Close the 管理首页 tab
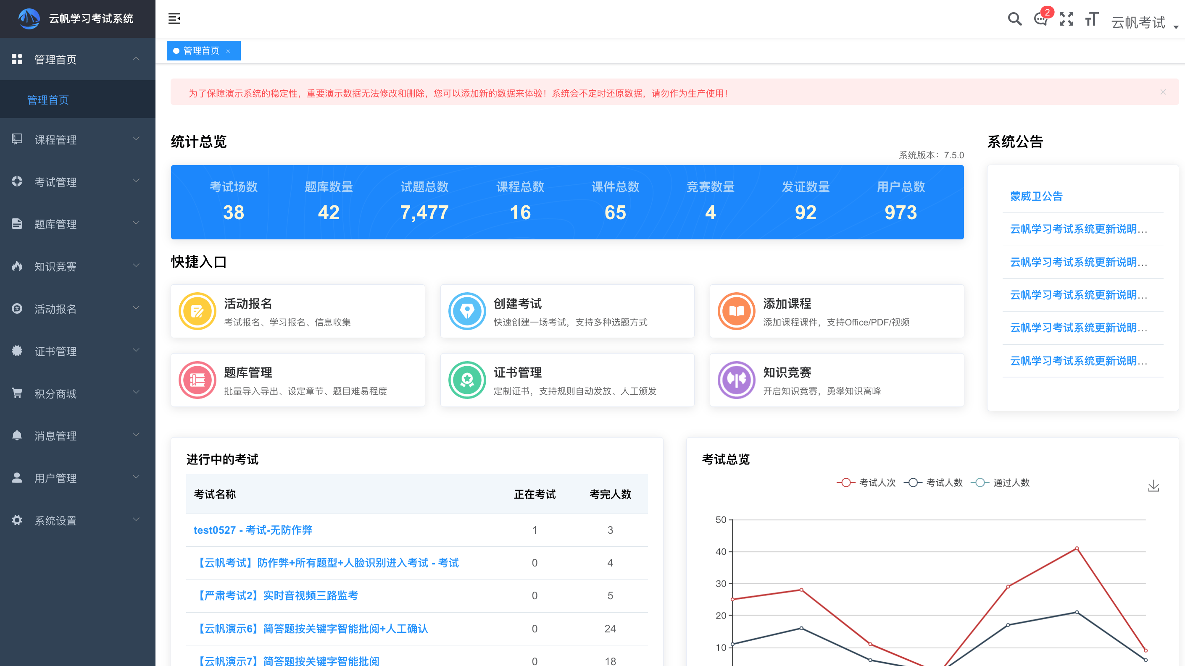 click(228, 51)
